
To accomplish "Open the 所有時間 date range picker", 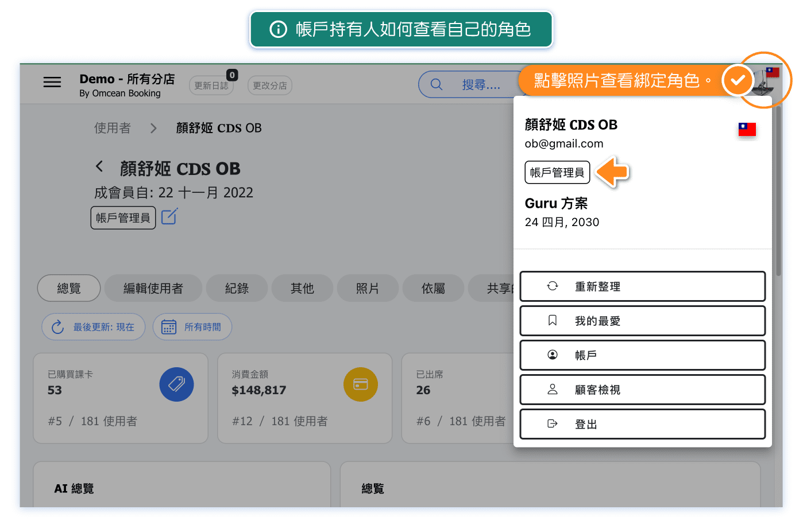I will click(192, 327).
